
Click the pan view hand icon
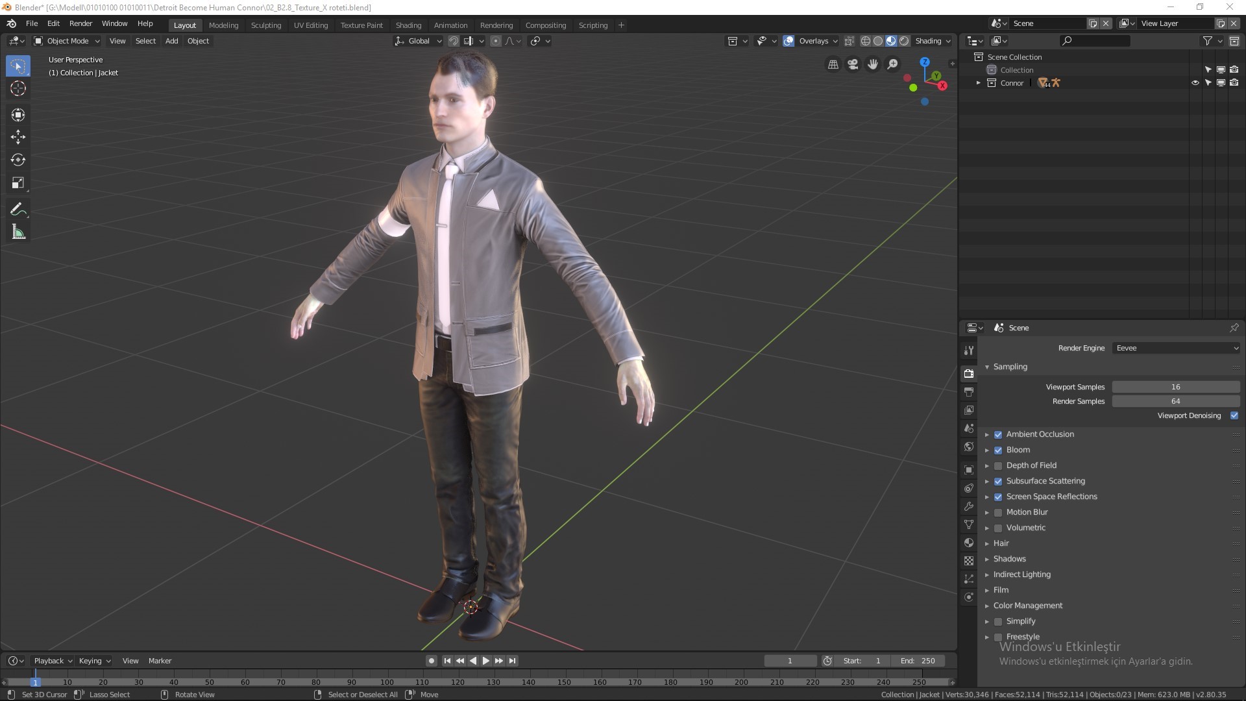click(873, 64)
